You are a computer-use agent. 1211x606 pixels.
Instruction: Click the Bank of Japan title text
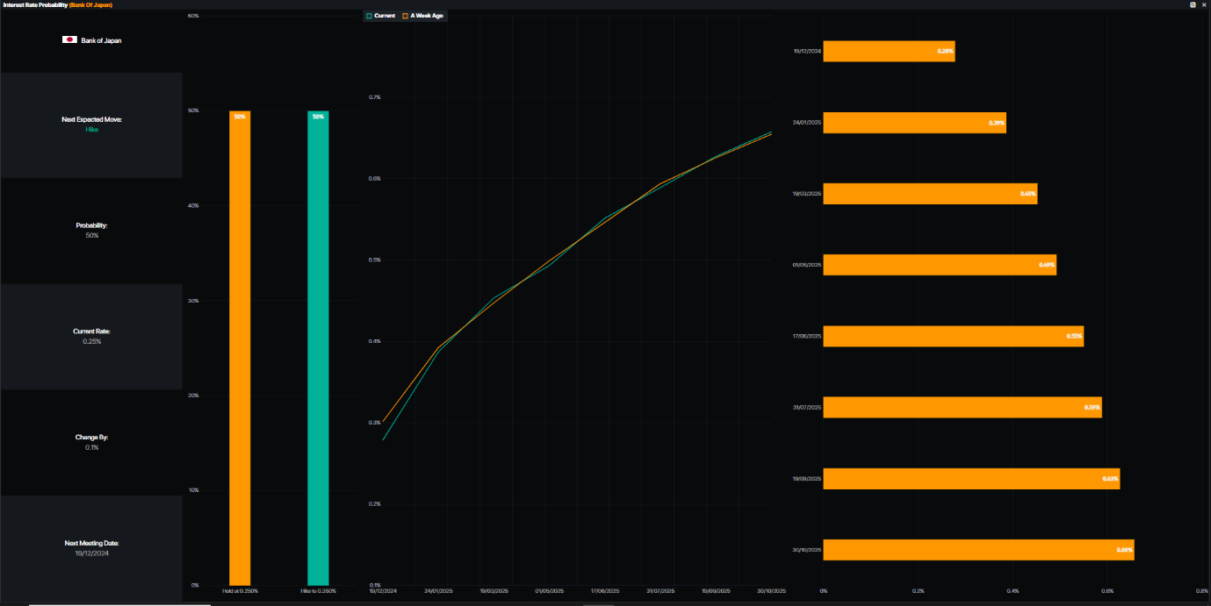pyautogui.click(x=101, y=40)
